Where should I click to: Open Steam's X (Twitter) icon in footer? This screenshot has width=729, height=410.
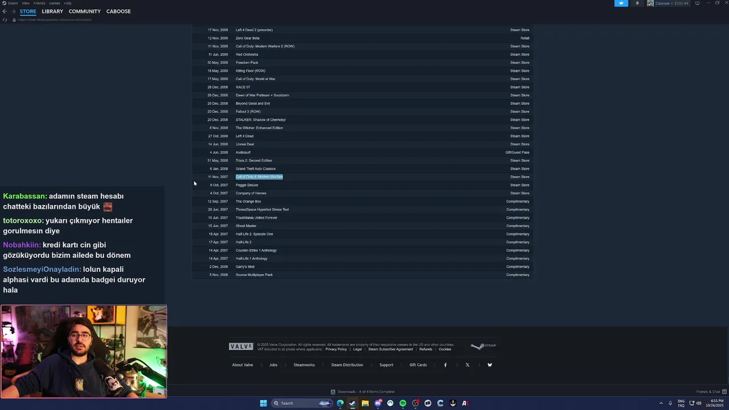[468, 365]
